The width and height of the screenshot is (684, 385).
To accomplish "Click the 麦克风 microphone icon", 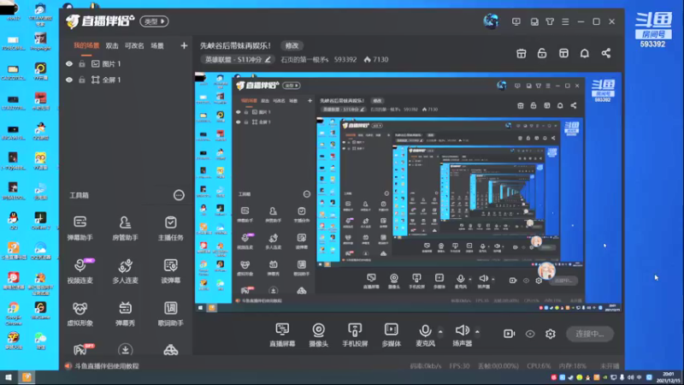I will [x=425, y=330].
